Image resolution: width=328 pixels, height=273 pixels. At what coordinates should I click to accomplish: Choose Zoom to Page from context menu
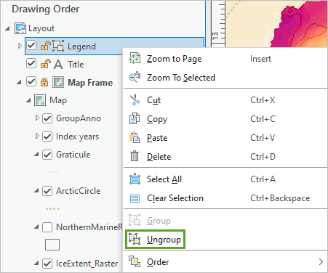click(225, 59)
